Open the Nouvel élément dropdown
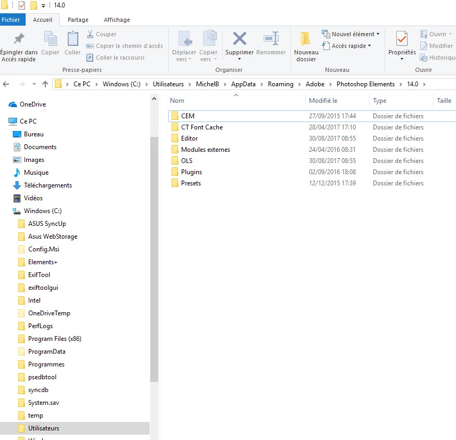Viewport: 456px width, 440px height. (x=351, y=34)
